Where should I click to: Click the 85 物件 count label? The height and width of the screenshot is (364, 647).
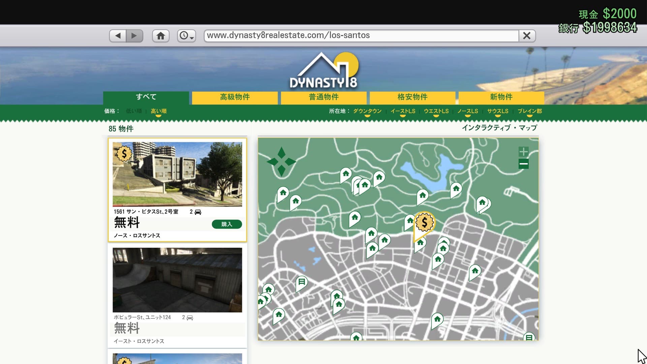(121, 129)
